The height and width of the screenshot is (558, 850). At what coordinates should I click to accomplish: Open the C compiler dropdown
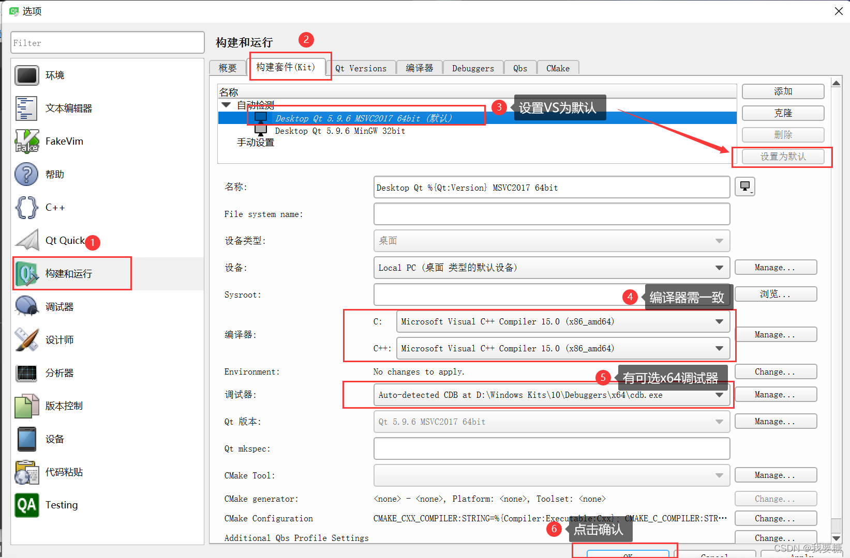[563, 321]
